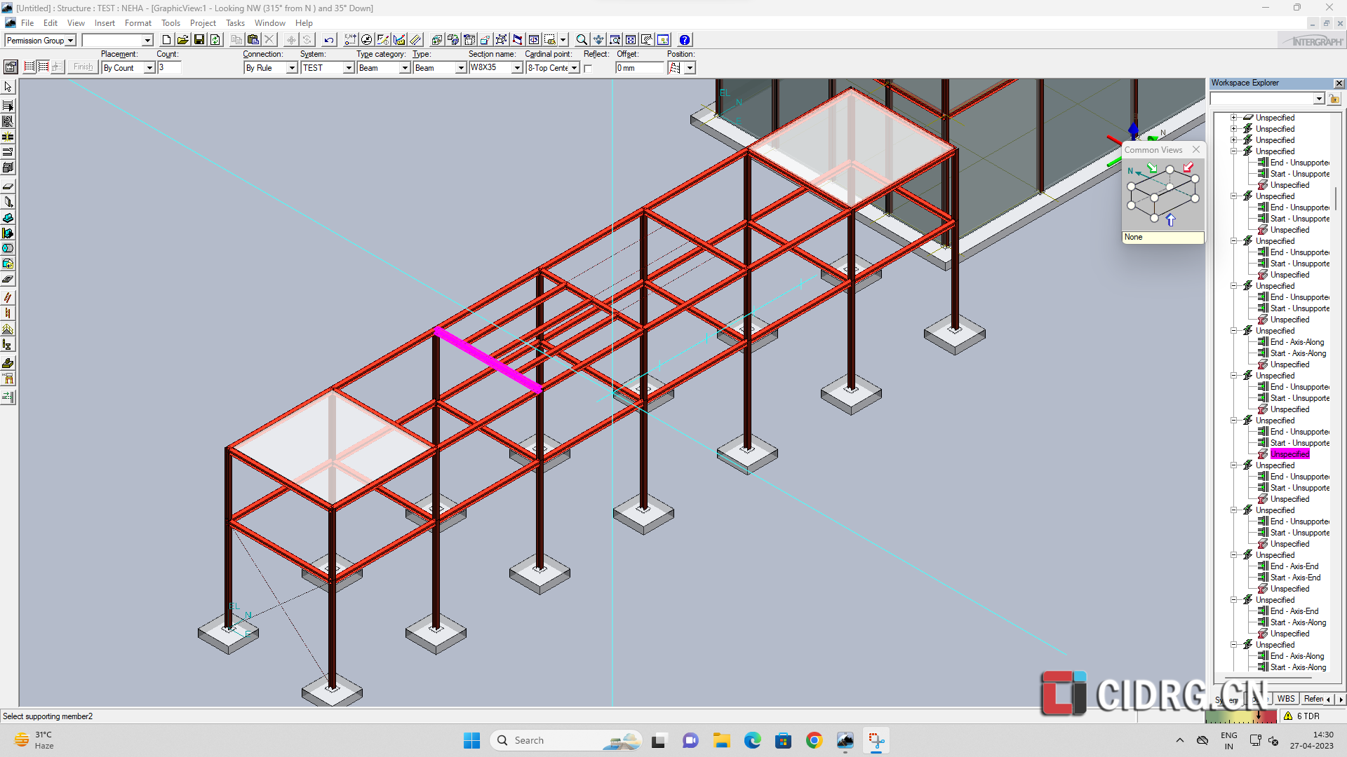1347x757 pixels.
Task: Open the Insert menu
Action: click(x=105, y=23)
